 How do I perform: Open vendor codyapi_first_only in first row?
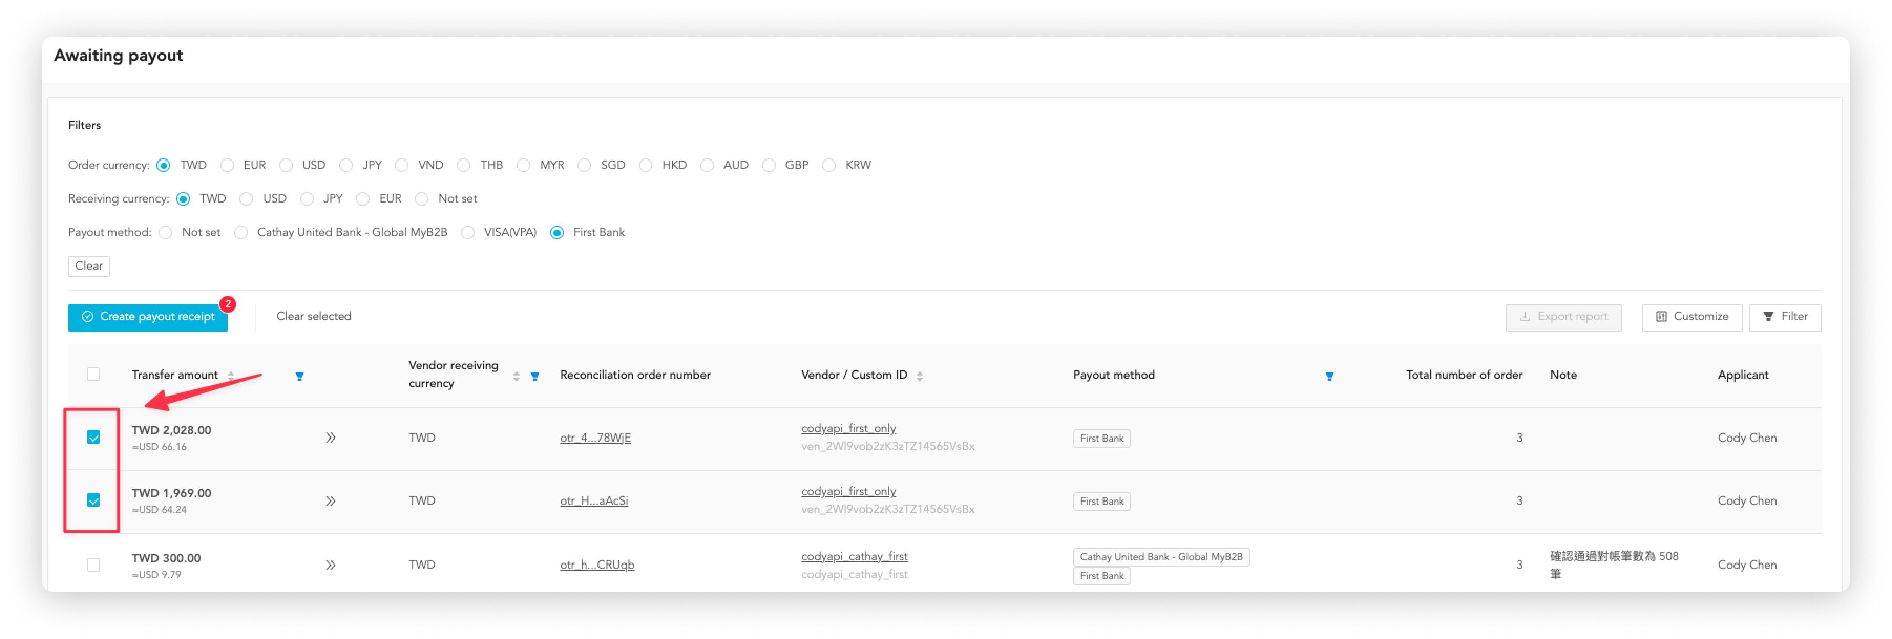[848, 429]
